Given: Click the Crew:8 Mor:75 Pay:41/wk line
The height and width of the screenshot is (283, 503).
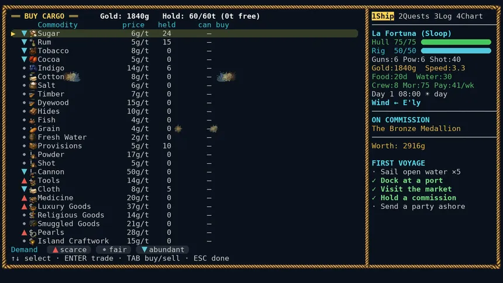Looking at the screenshot, I should click(x=423, y=85).
